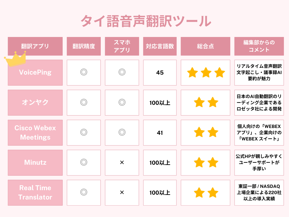The width and height of the screenshot is (289, 217).
Task: Click the 対応言語数 column header
Action: click(160, 46)
